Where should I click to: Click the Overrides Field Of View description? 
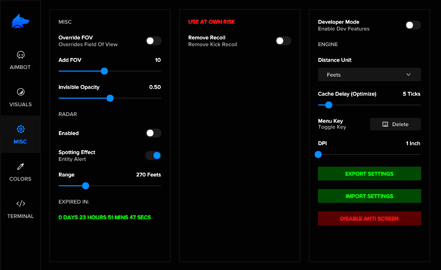coord(88,44)
